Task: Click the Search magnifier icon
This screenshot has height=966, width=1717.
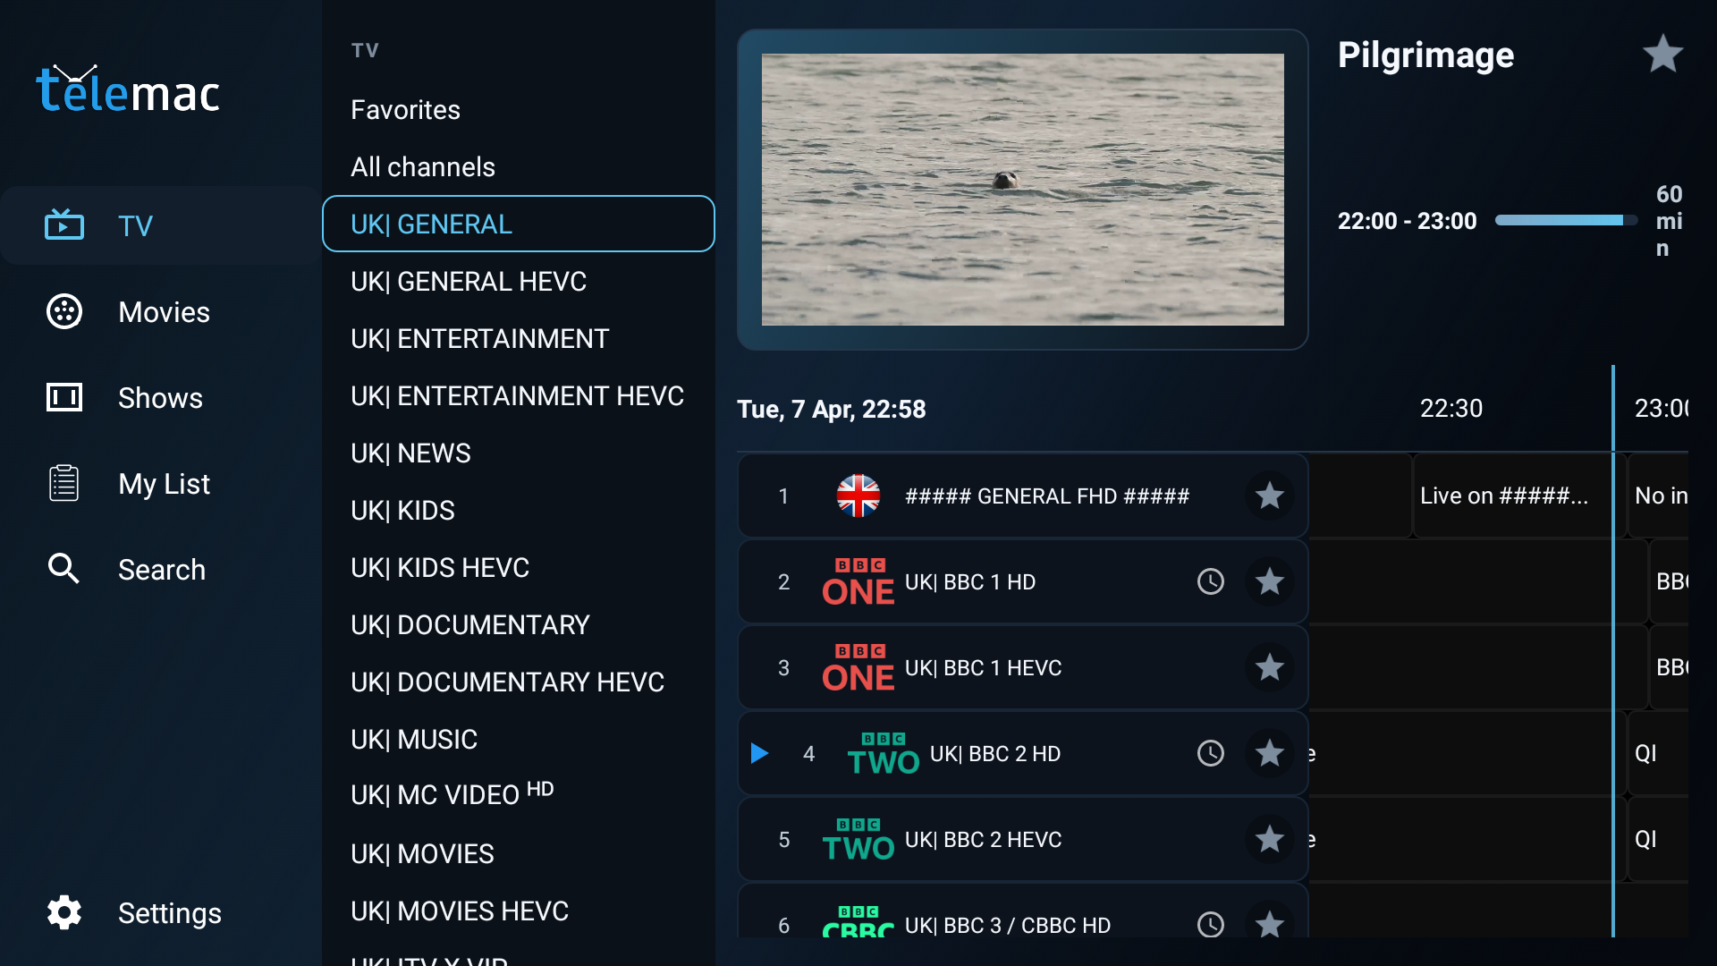Action: pyautogui.click(x=64, y=569)
